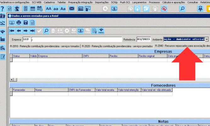Open the money folder sidebar icon
Image resolution: width=210 pixels, height=126 pixels.
tap(3, 16)
